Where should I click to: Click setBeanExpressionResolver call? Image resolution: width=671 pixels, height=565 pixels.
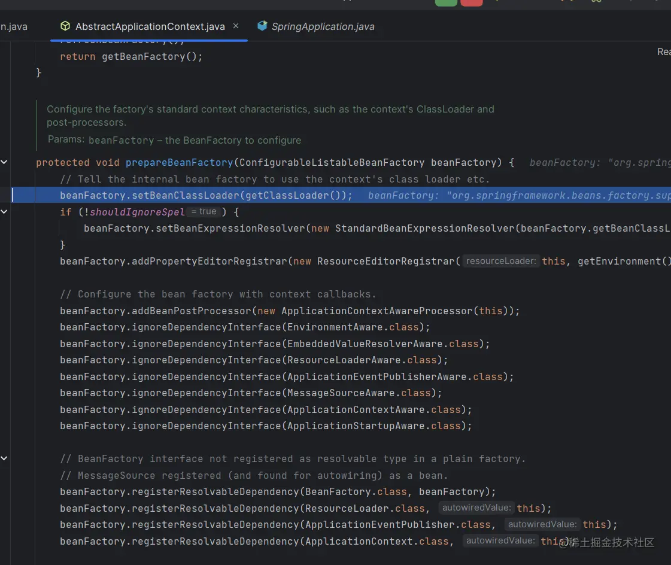pos(230,228)
